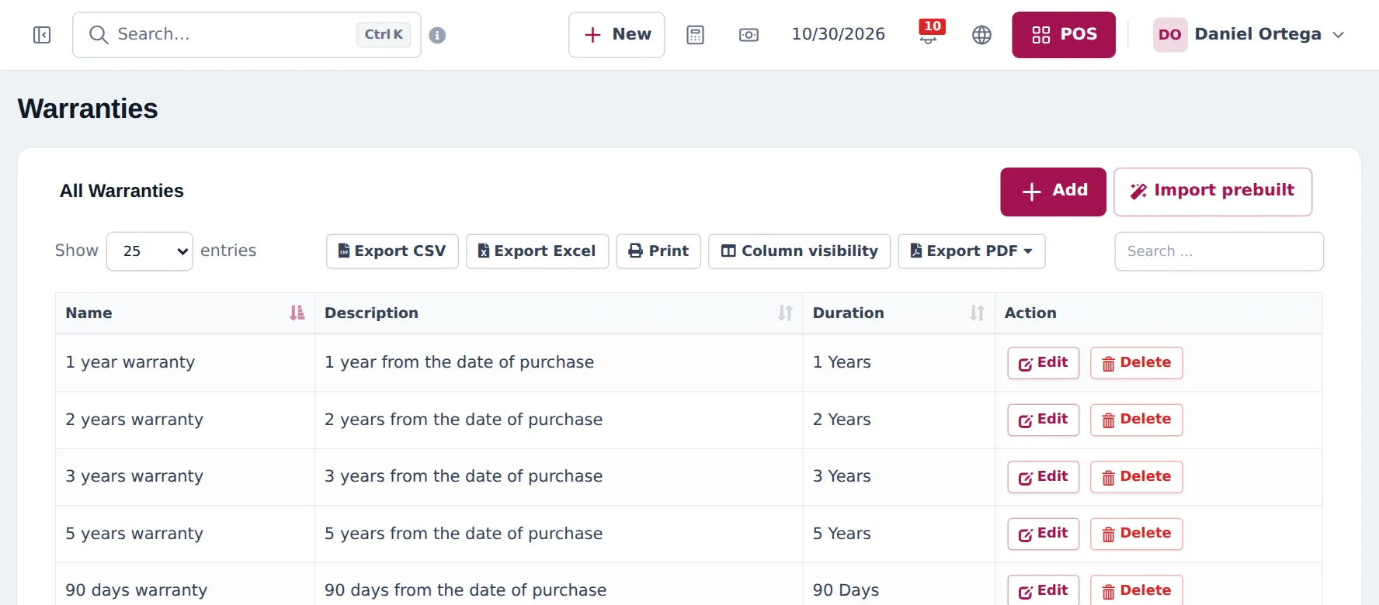
Task: Delete the 3 years warranty
Action: (1136, 477)
